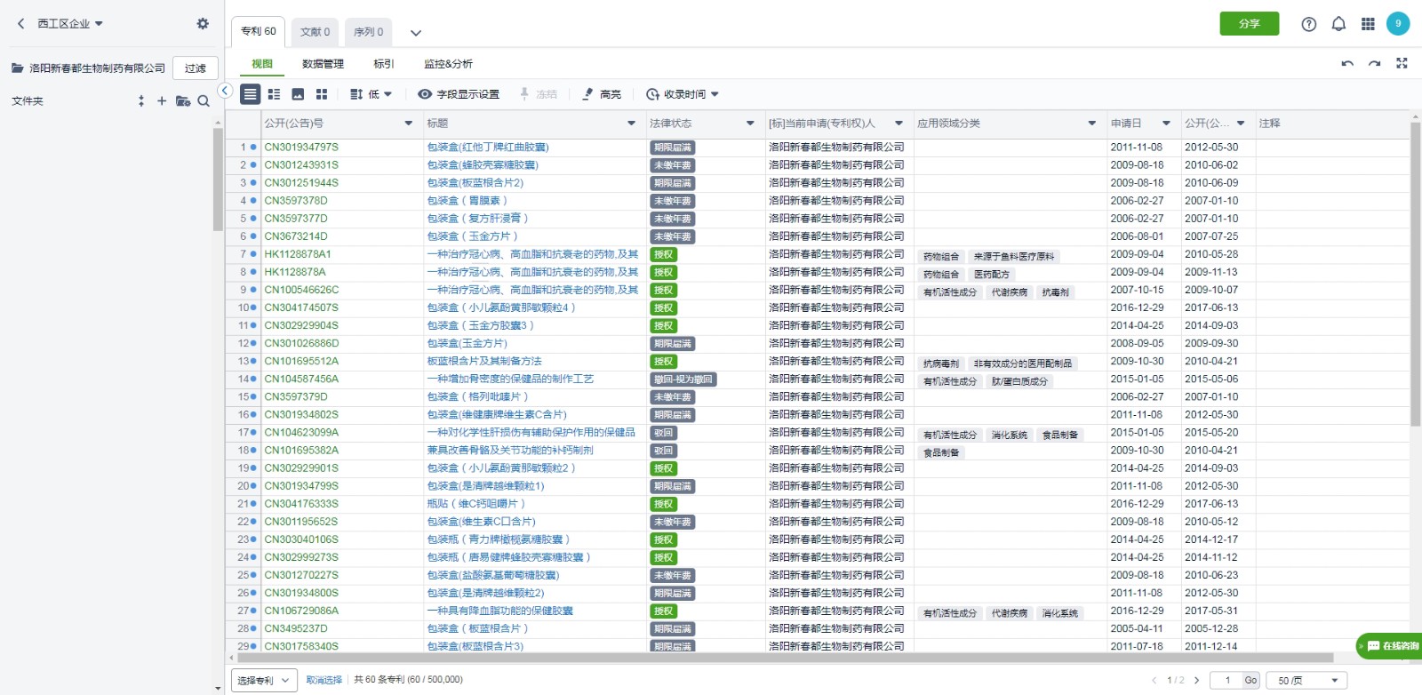The height and width of the screenshot is (695, 1422).
Task: Click the Go page button
Action: tap(1250, 680)
